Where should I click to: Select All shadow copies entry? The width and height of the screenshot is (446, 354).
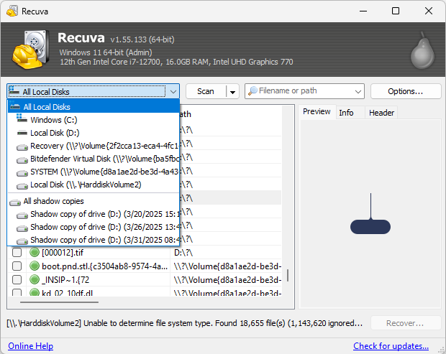[94, 201]
